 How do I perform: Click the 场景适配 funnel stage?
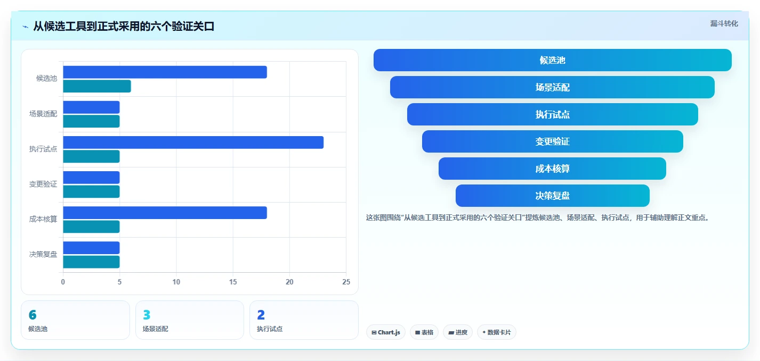pyautogui.click(x=552, y=87)
